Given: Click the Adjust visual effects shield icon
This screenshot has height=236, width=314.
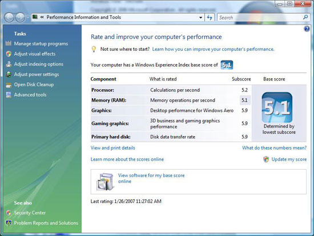Looking at the screenshot, I should click(9, 54).
